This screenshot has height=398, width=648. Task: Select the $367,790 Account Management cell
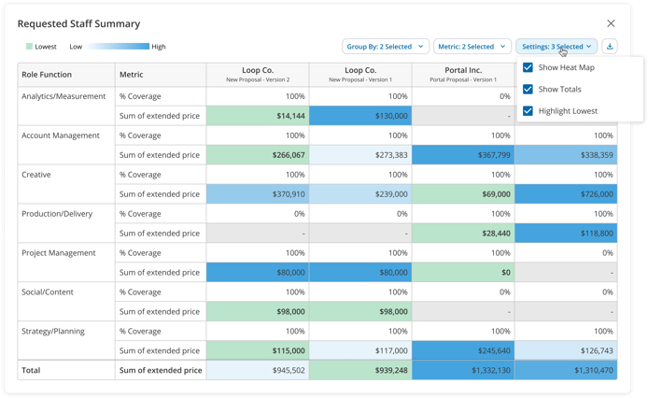462,155
